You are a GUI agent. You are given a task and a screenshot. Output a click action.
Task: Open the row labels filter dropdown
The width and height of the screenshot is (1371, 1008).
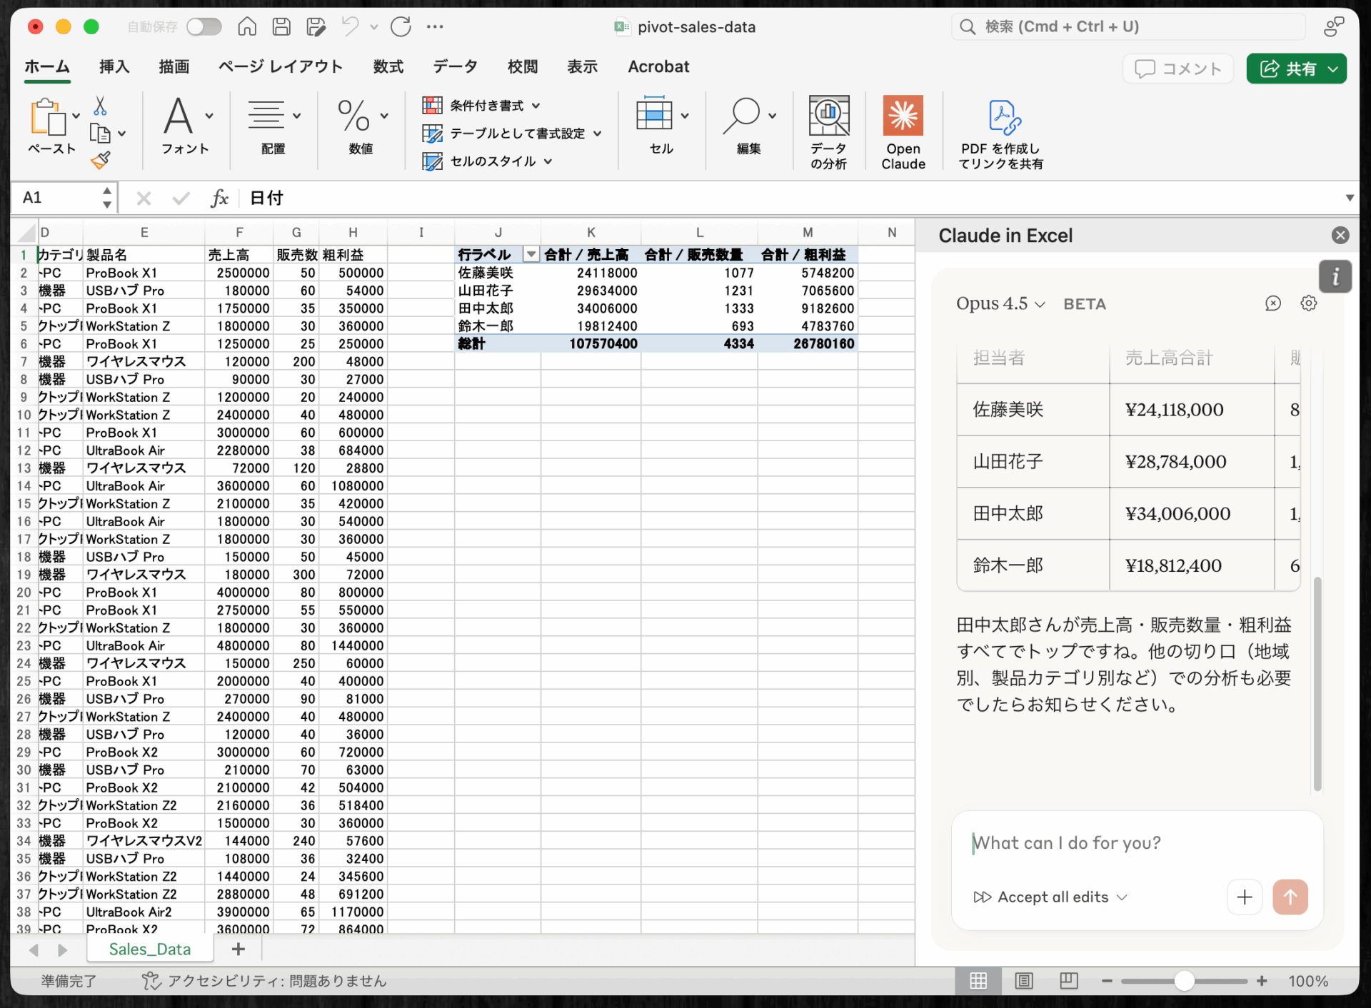531,255
